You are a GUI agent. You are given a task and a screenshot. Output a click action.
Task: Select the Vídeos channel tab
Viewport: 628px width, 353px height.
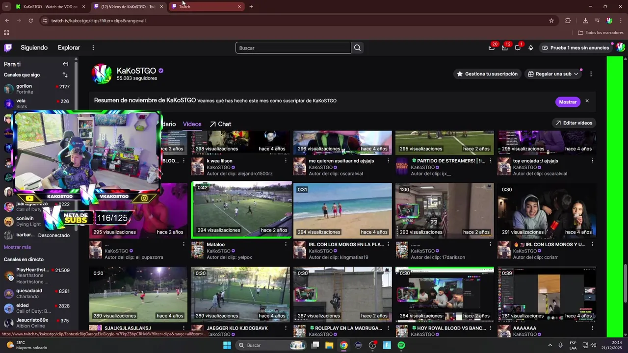pos(192,124)
